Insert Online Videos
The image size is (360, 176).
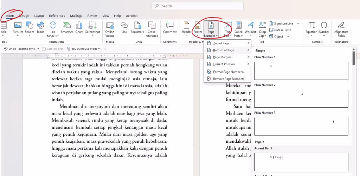pos(110,29)
